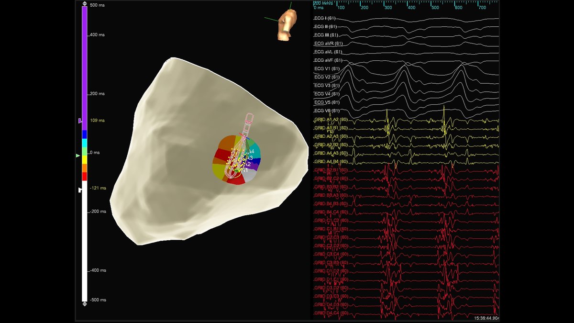Viewport: 574px width, 323px height.
Task: Select the purple 109 ms upper threshold handle
Action: point(80,121)
